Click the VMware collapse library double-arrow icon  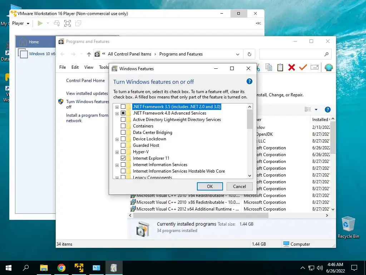tap(258, 23)
